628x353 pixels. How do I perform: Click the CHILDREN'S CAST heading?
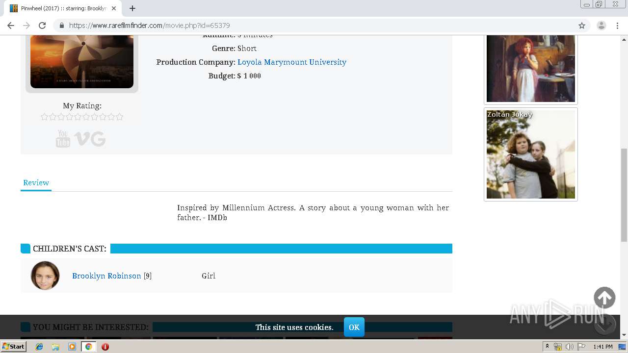[70, 249]
